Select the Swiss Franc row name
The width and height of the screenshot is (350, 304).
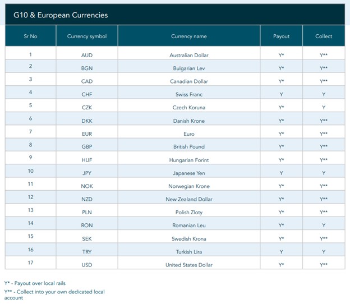coord(188,94)
